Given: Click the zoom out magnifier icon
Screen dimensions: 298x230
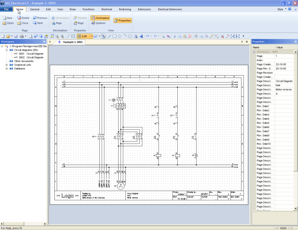Looking at the screenshot, I should (x=57, y=36).
